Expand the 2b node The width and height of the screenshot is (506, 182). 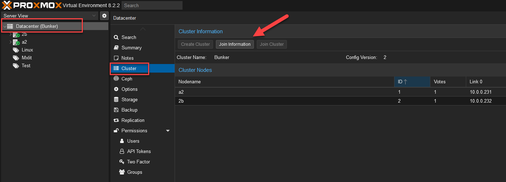click(x=10, y=34)
